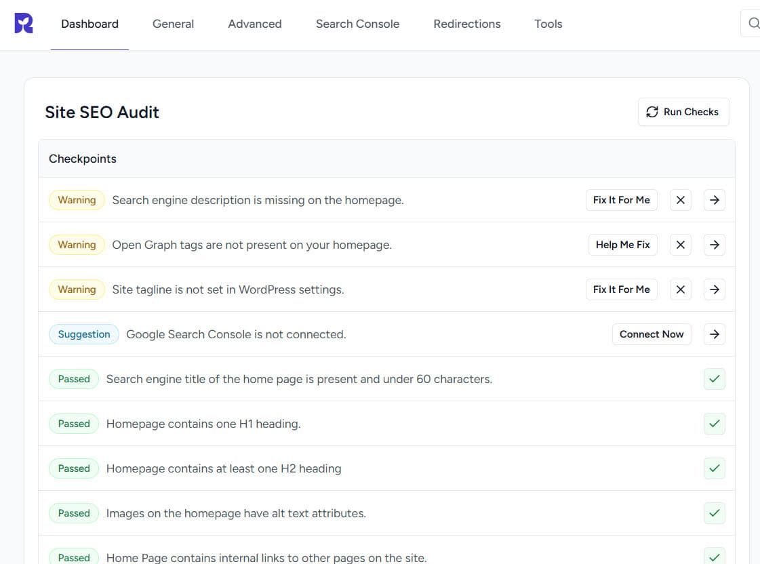Click the green checkmark for H1 heading check
The width and height of the screenshot is (760, 564).
[714, 424]
